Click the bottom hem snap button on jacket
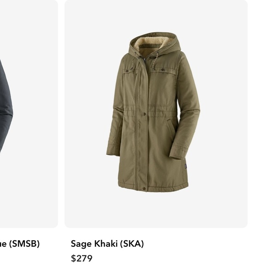267x267 pixels. (x=144, y=188)
